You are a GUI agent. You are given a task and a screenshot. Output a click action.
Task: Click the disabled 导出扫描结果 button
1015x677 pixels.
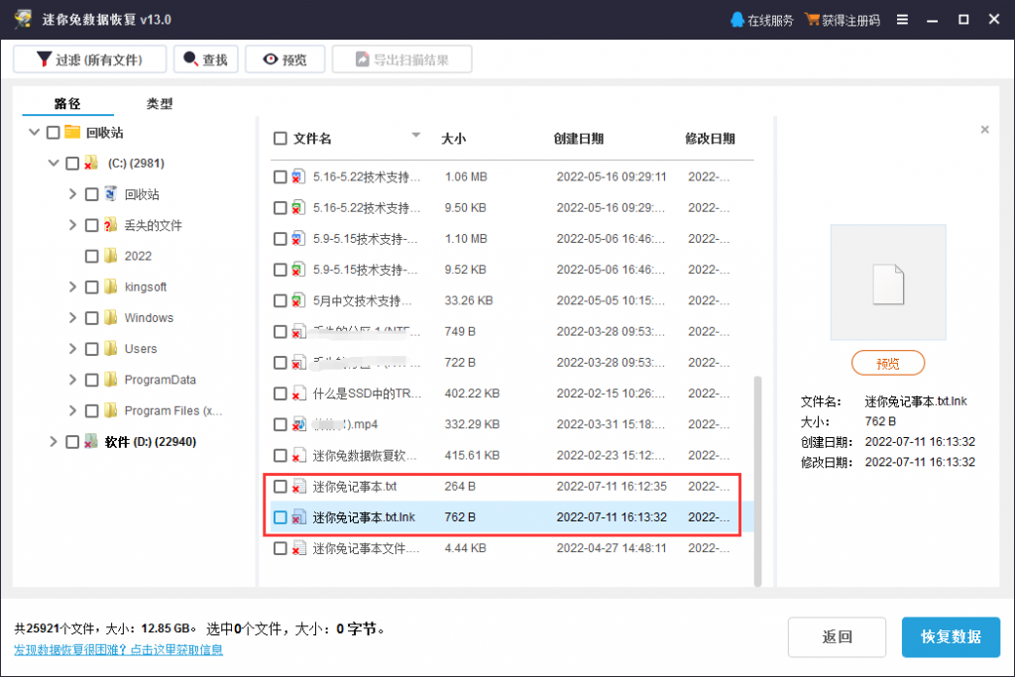[402, 59]
